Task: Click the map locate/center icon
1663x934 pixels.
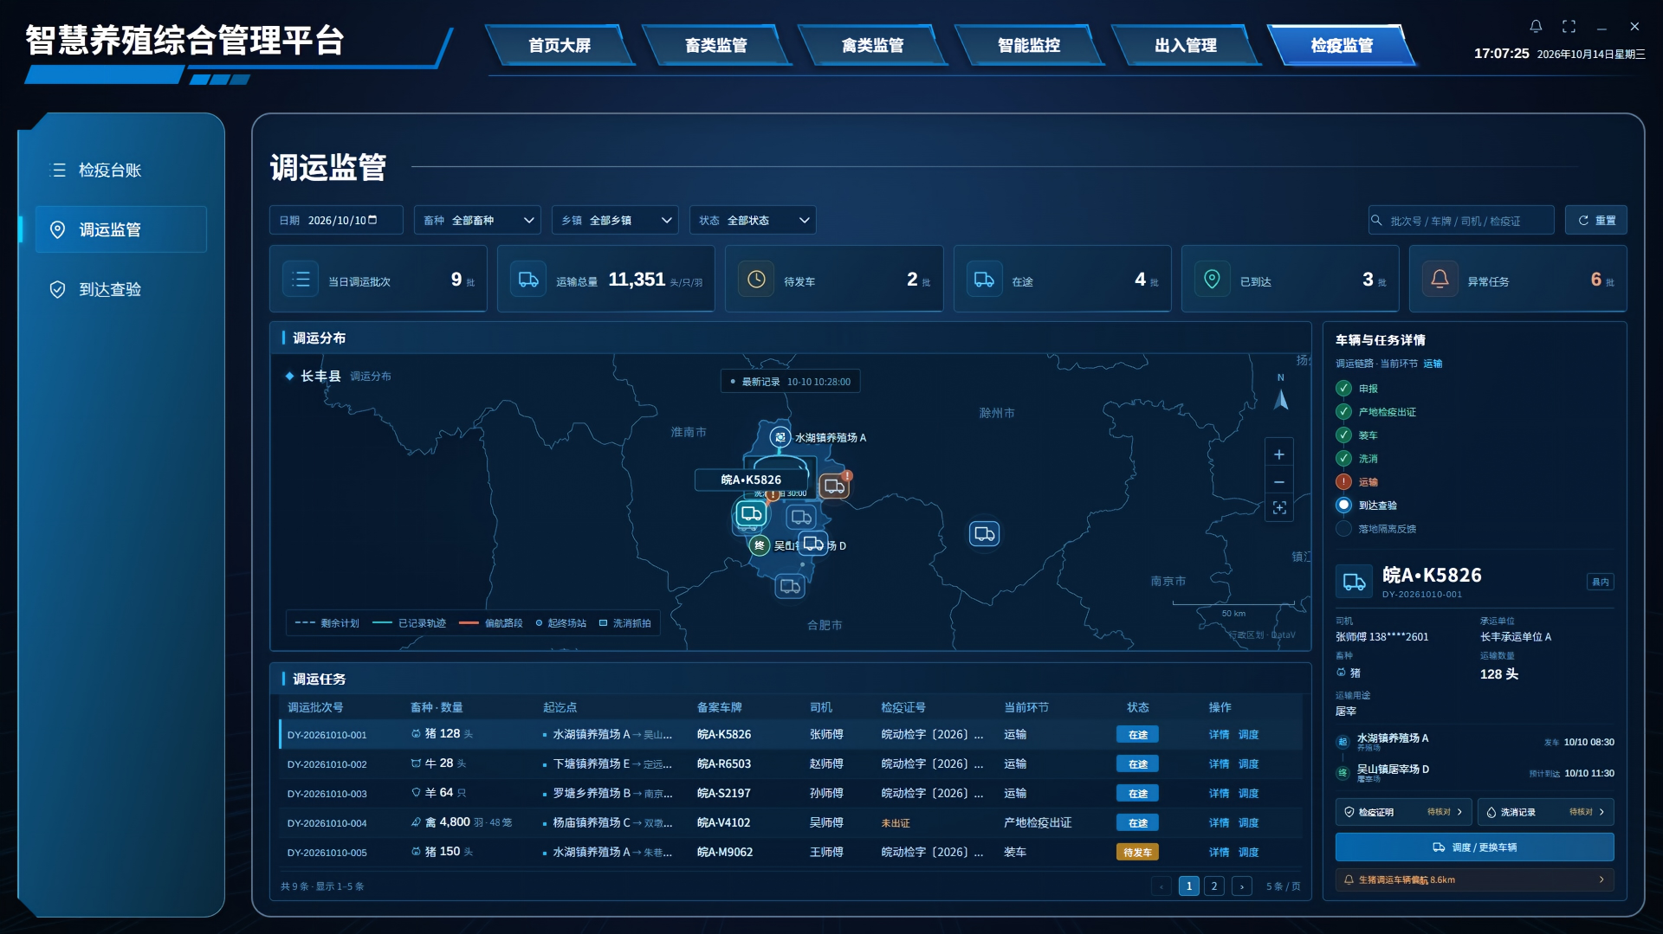Action: point(1279,508)
